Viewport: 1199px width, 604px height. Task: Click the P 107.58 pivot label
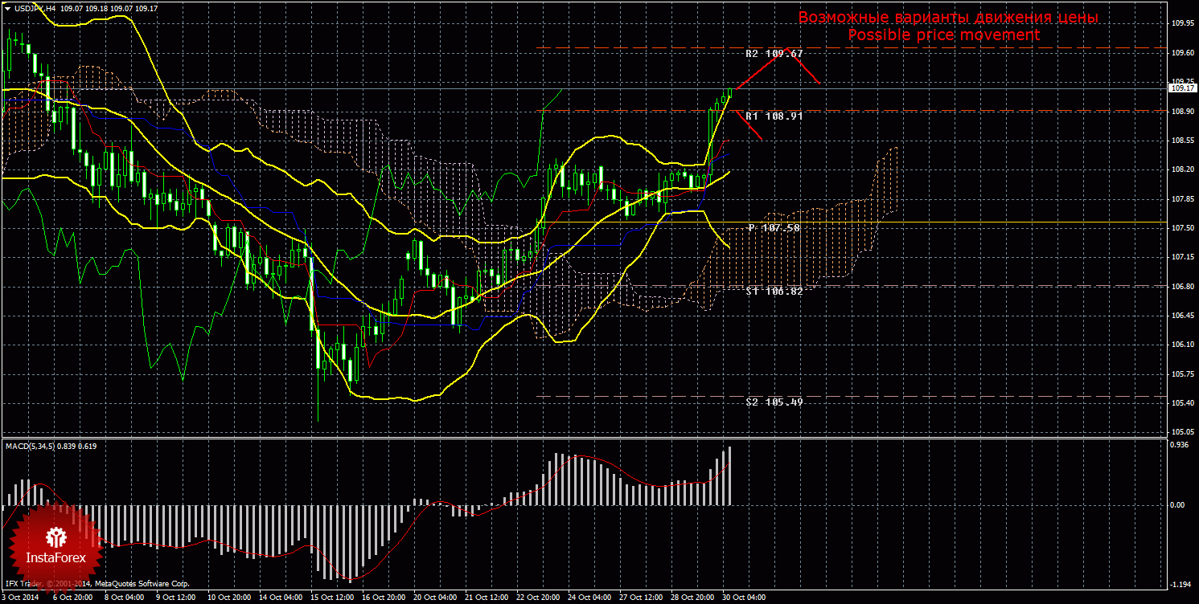(x=774, y=228)
